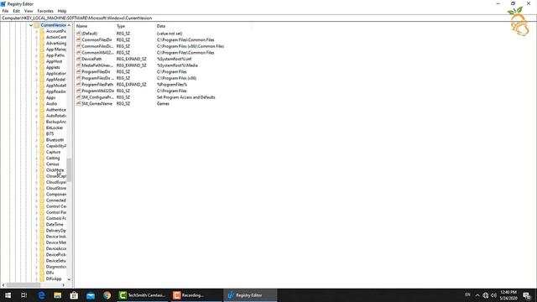Click the SM_GamesName value icon

pos(78,104)
